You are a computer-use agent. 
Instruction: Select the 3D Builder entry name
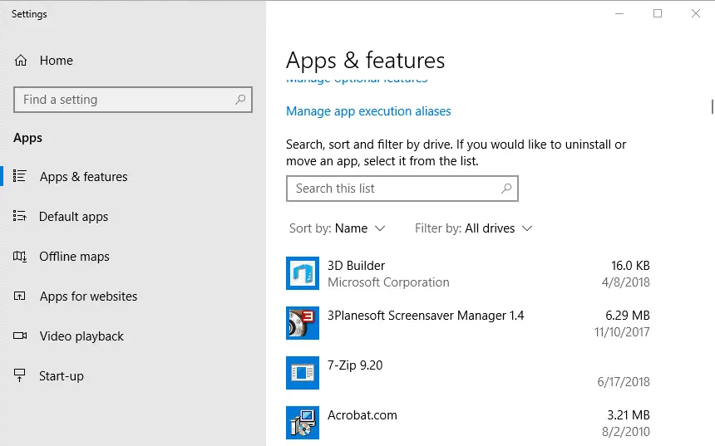[356, 266]
